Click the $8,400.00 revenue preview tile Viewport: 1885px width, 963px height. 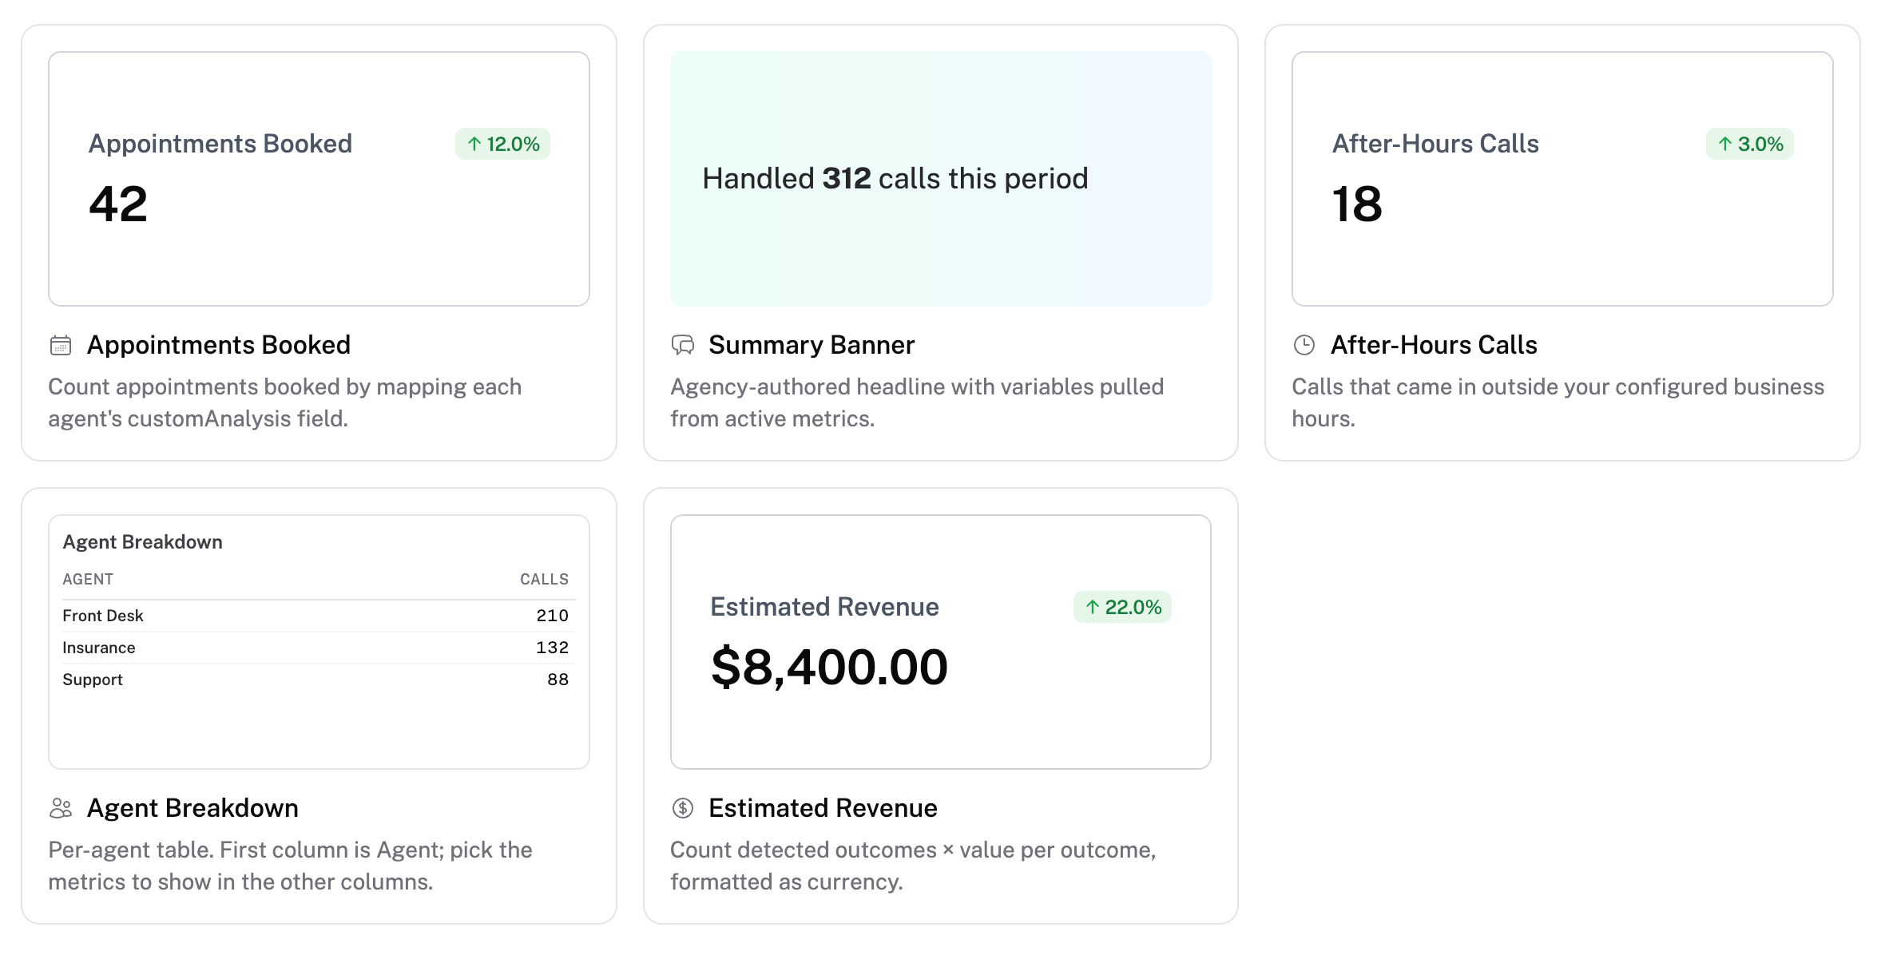pos(941,642)
